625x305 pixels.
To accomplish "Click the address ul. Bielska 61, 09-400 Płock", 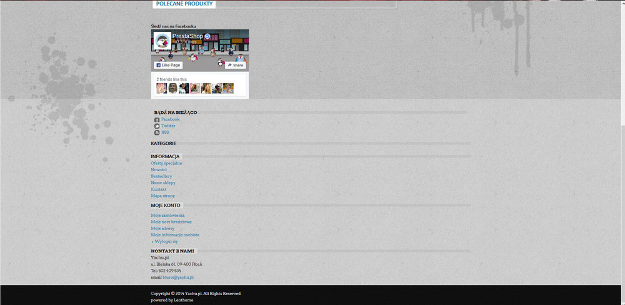I will click(177, 264).
